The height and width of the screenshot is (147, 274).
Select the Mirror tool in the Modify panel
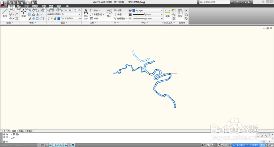pos(38,14)
